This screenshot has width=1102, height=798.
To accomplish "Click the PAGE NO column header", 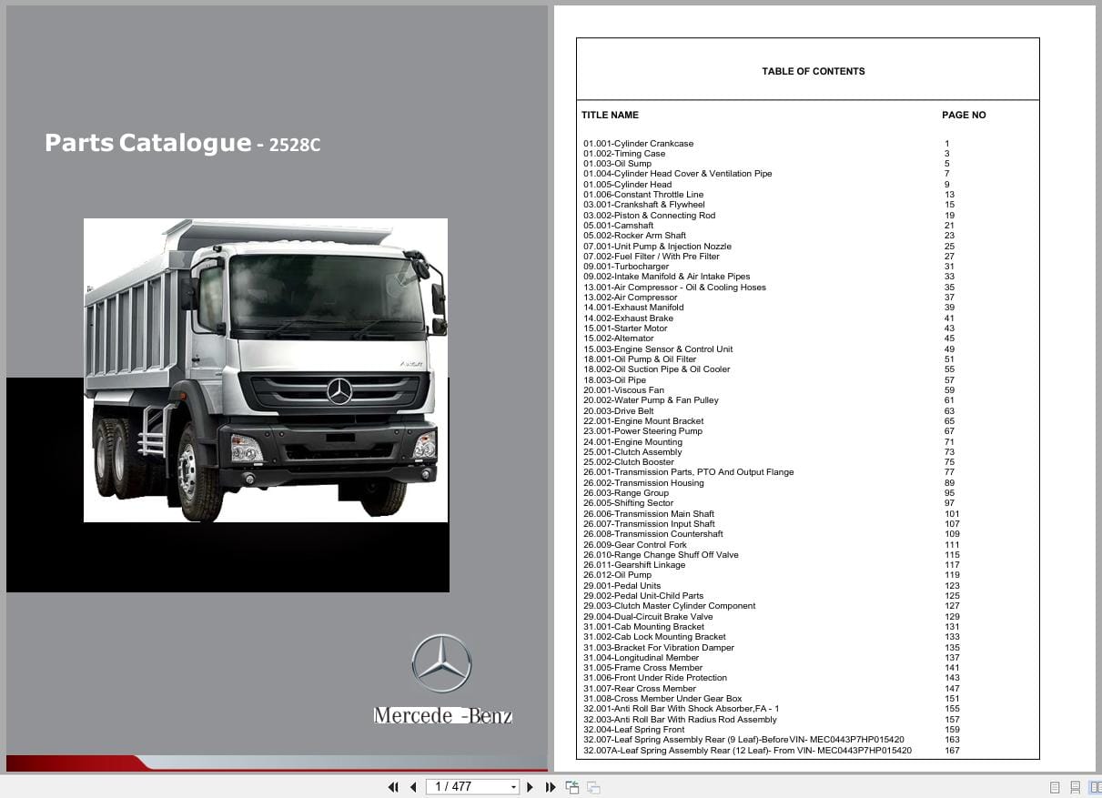I will [x=964, y=115].
